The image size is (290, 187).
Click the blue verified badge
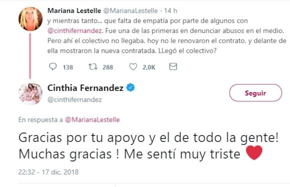(x=130, y=88)
